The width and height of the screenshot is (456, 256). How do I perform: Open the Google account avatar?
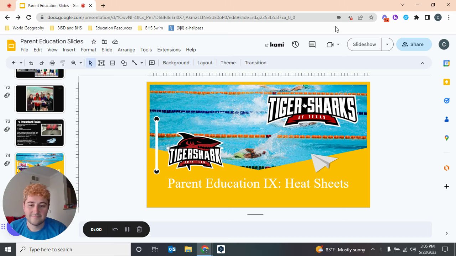(x=444, y=44)
